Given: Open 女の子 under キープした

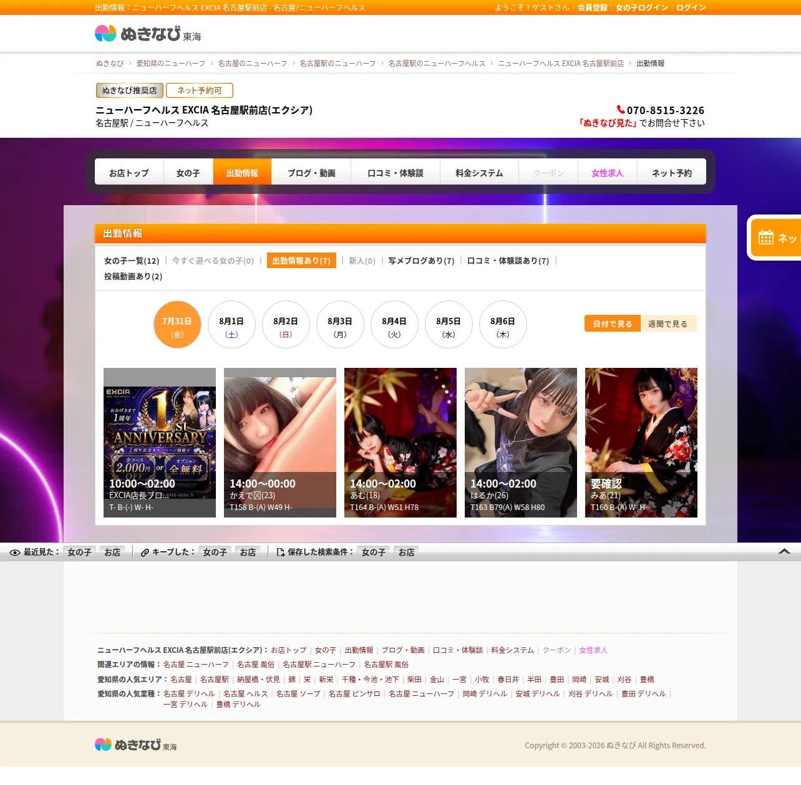Looking at the screenshot, I should coord(215,552).
